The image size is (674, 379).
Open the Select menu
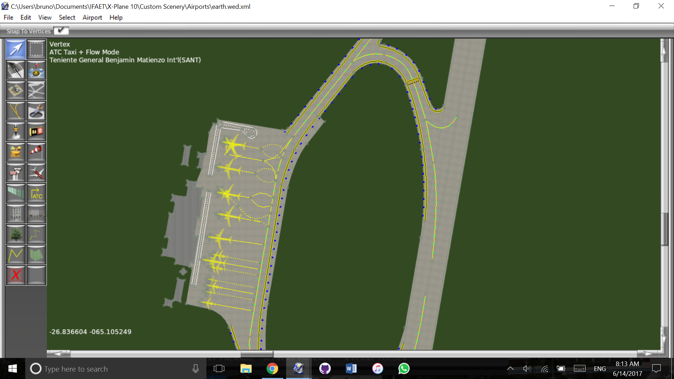[67, 18]
